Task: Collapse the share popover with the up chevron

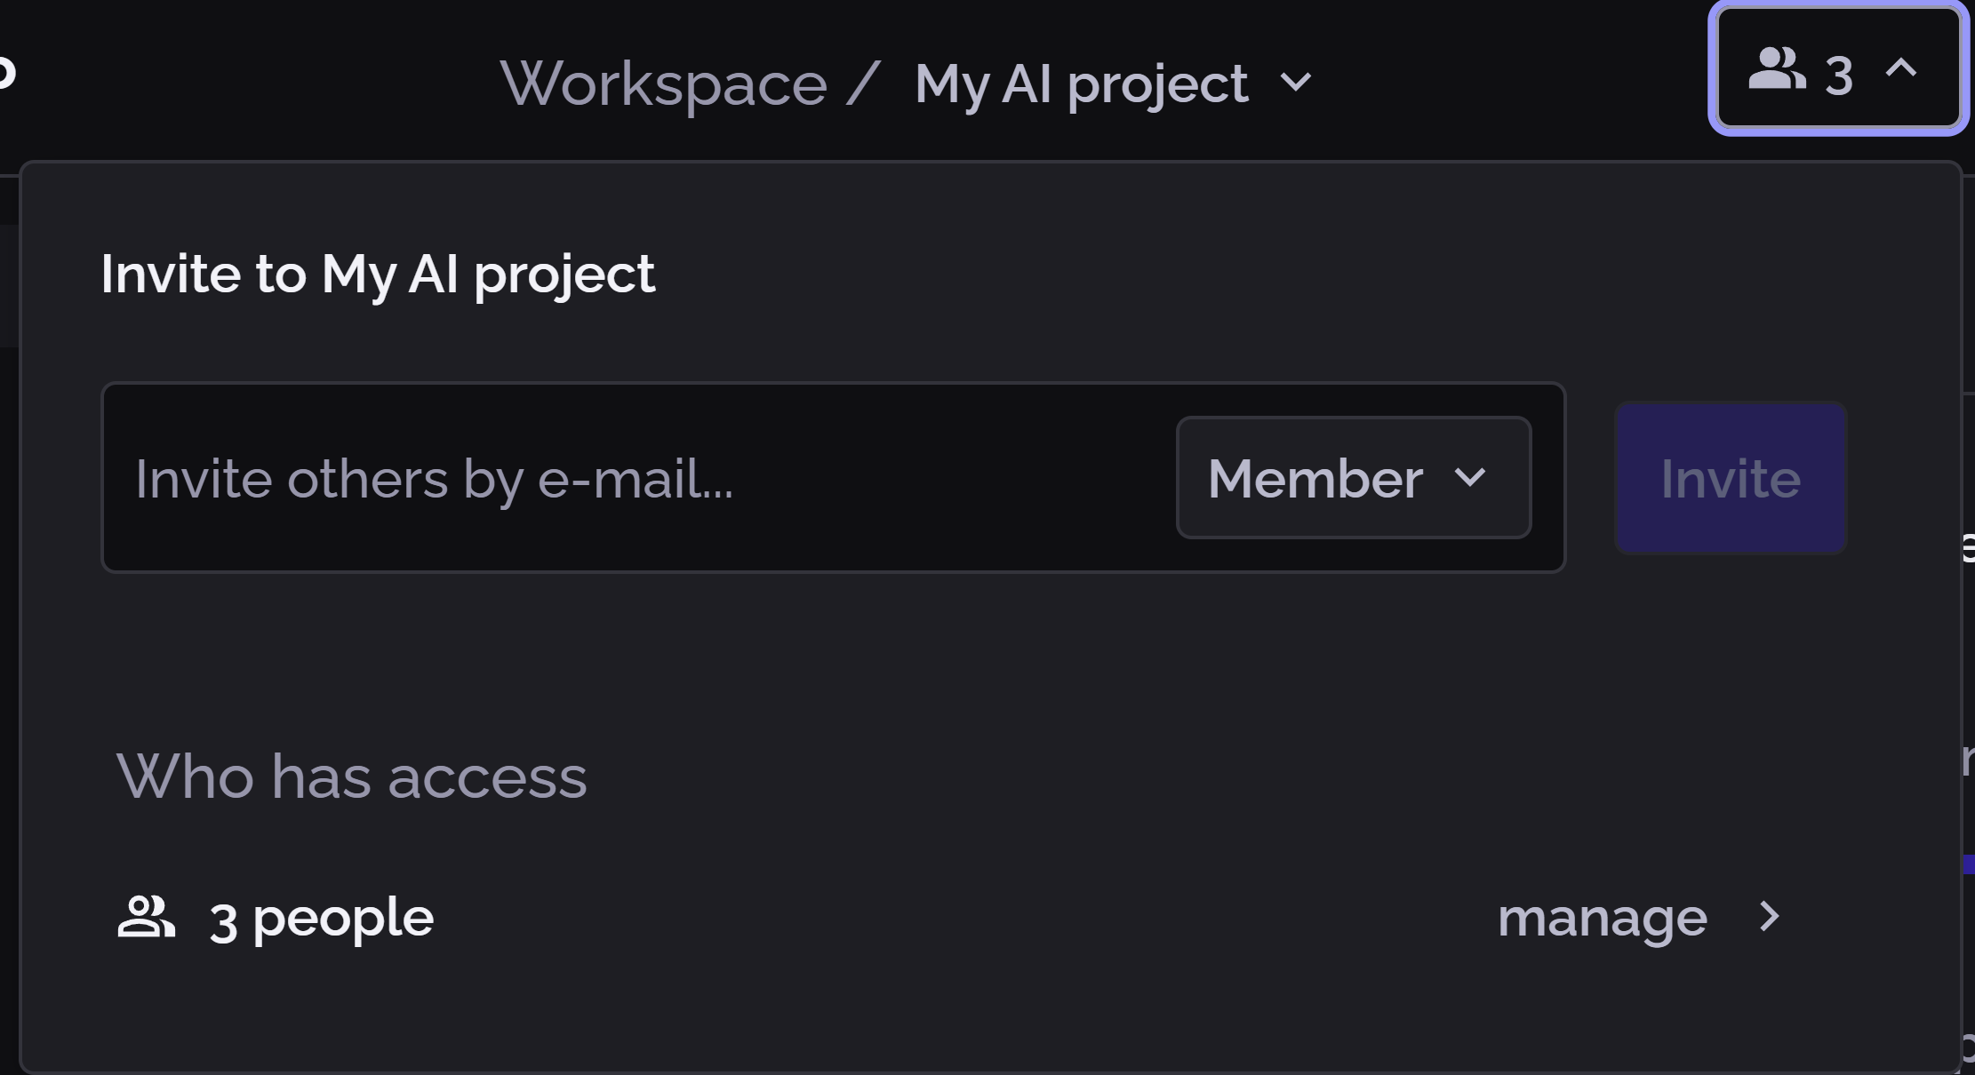Action: click(1899, 69)
